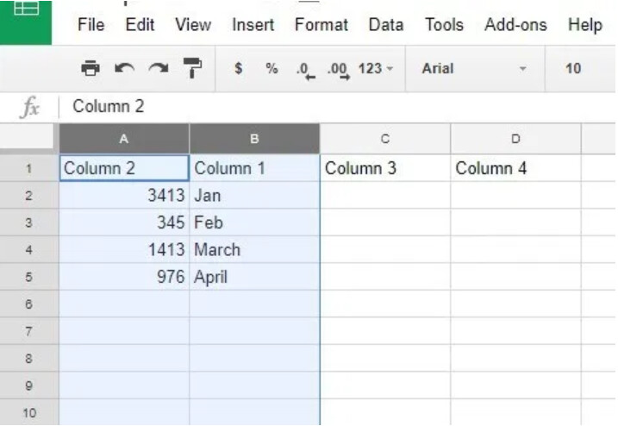
Task: Click the Column 4 cell
Action: click(515, 168)
